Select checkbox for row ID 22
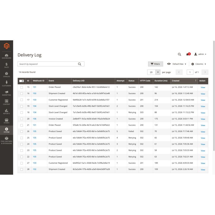This screenshot has height=215, width=215. pos(21,157)
